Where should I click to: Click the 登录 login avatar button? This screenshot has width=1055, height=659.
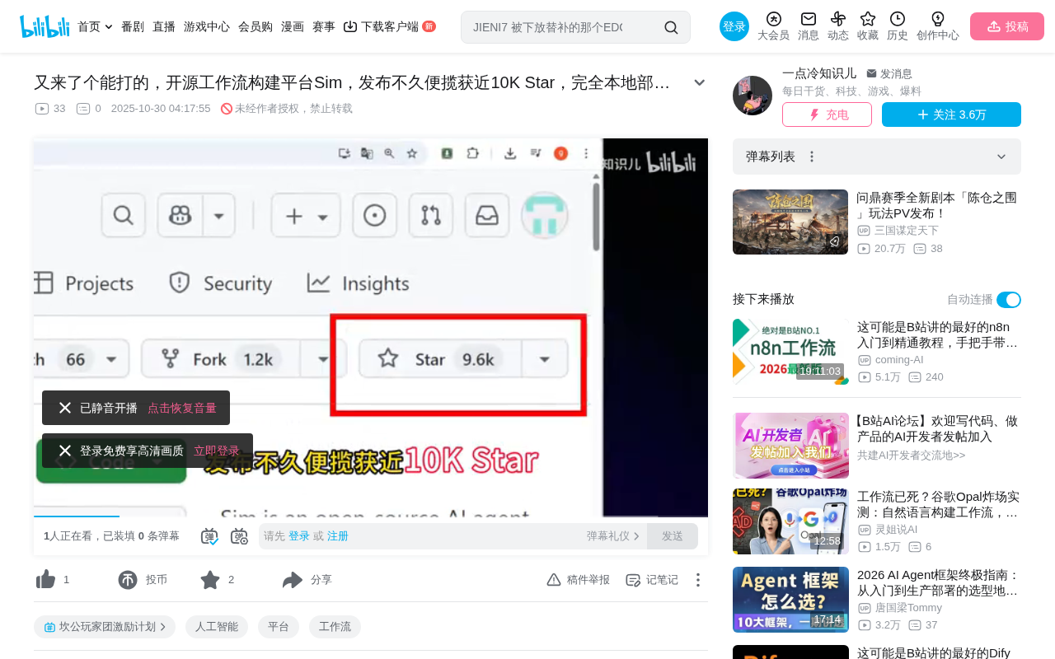pyautogui.click(x=734, y=26)
